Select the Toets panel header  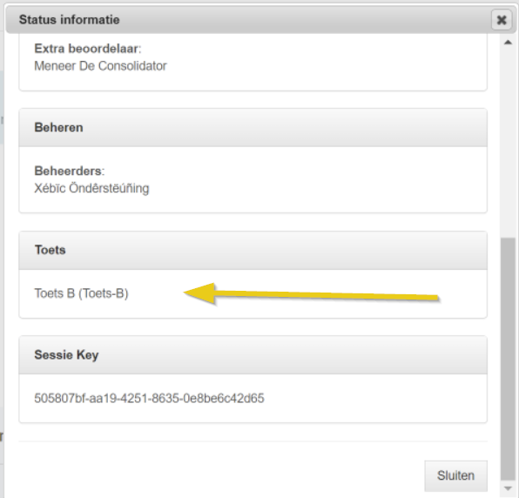(x=253, y=250)
